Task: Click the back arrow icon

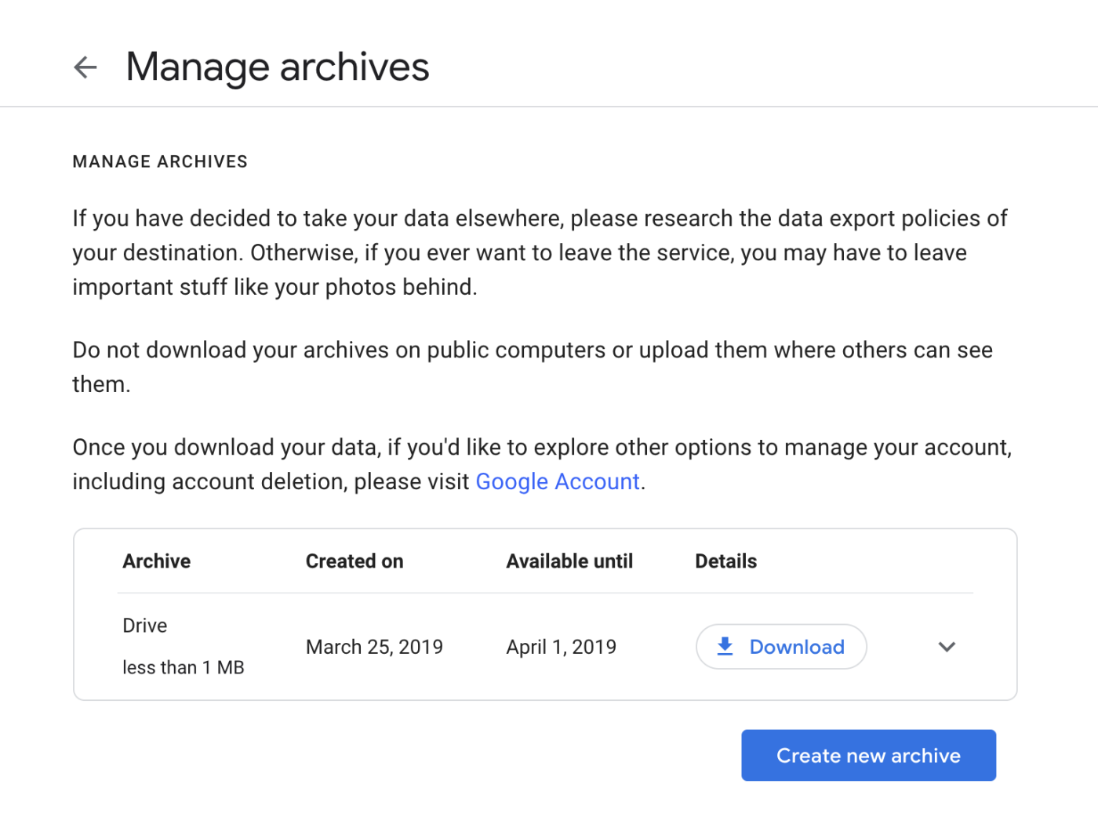Action: pos(85,67)
